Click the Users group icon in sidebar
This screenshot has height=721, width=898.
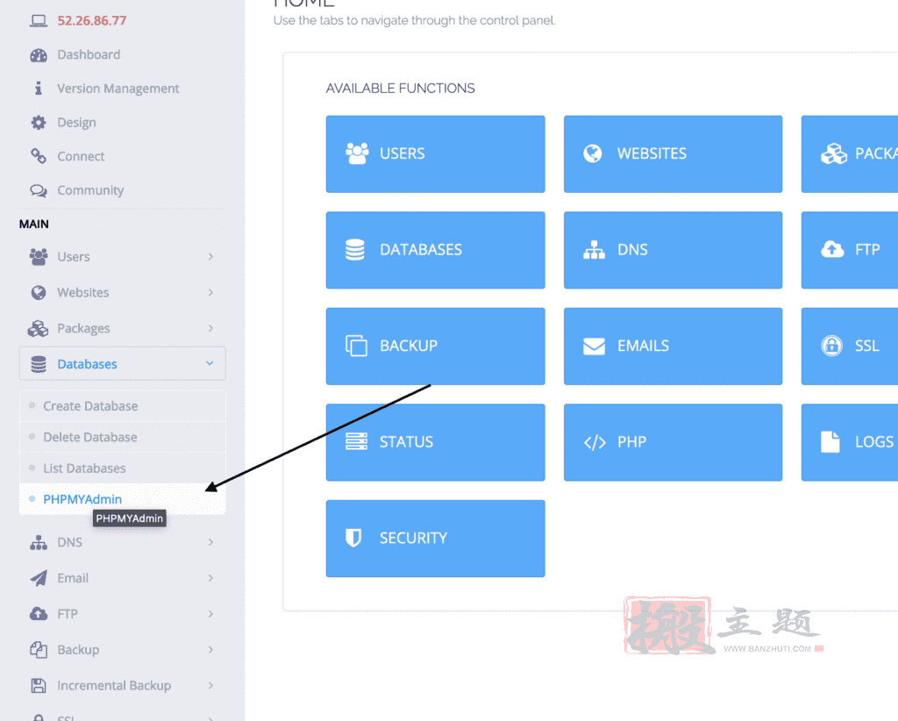(39, 256)
